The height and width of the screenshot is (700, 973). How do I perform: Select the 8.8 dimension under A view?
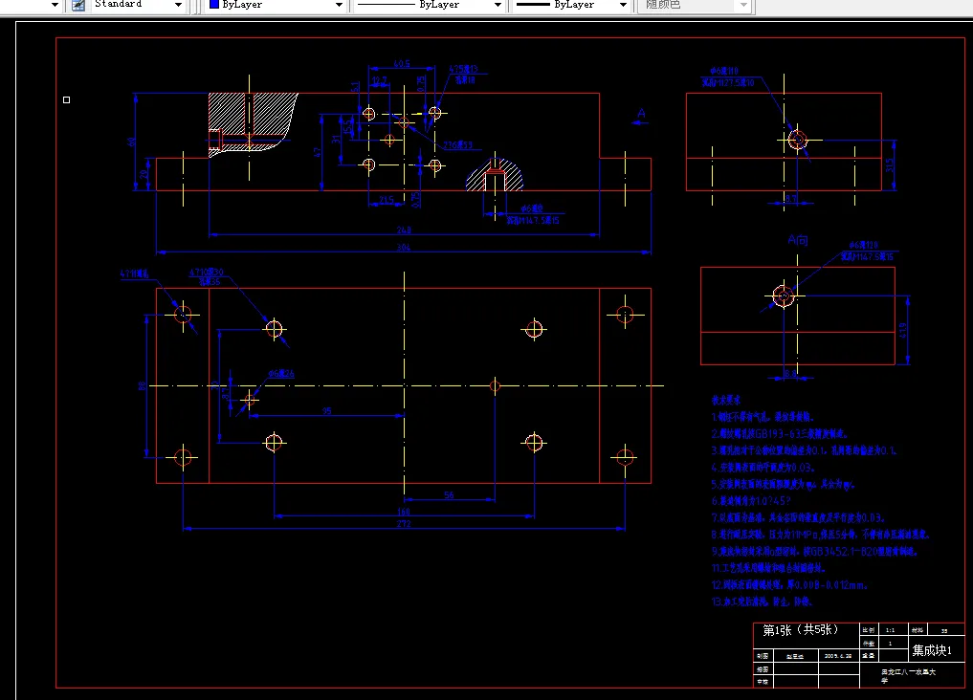(x=790, y=374)
